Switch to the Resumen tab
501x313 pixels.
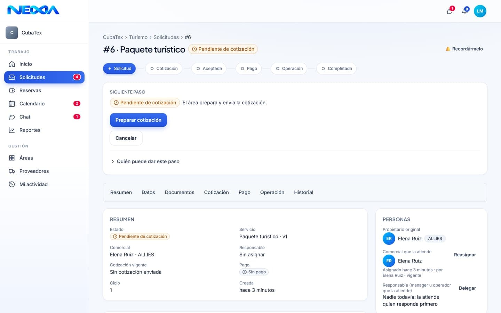click(x=121, y=192)
